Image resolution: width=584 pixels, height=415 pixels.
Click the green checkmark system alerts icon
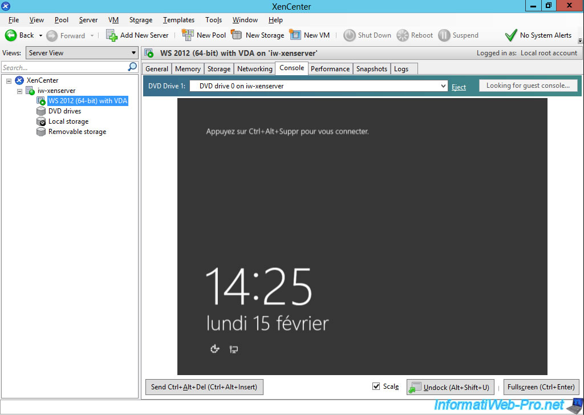(x=511, y=35)
